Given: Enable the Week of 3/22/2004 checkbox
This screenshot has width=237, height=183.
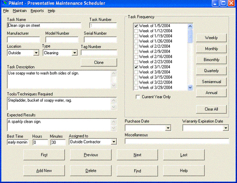Looking at the screenshot, I should pyautogui.click(x=136, y=82).
